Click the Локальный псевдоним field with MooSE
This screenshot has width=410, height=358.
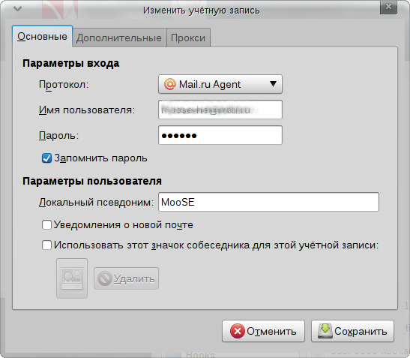click(268, 202)
